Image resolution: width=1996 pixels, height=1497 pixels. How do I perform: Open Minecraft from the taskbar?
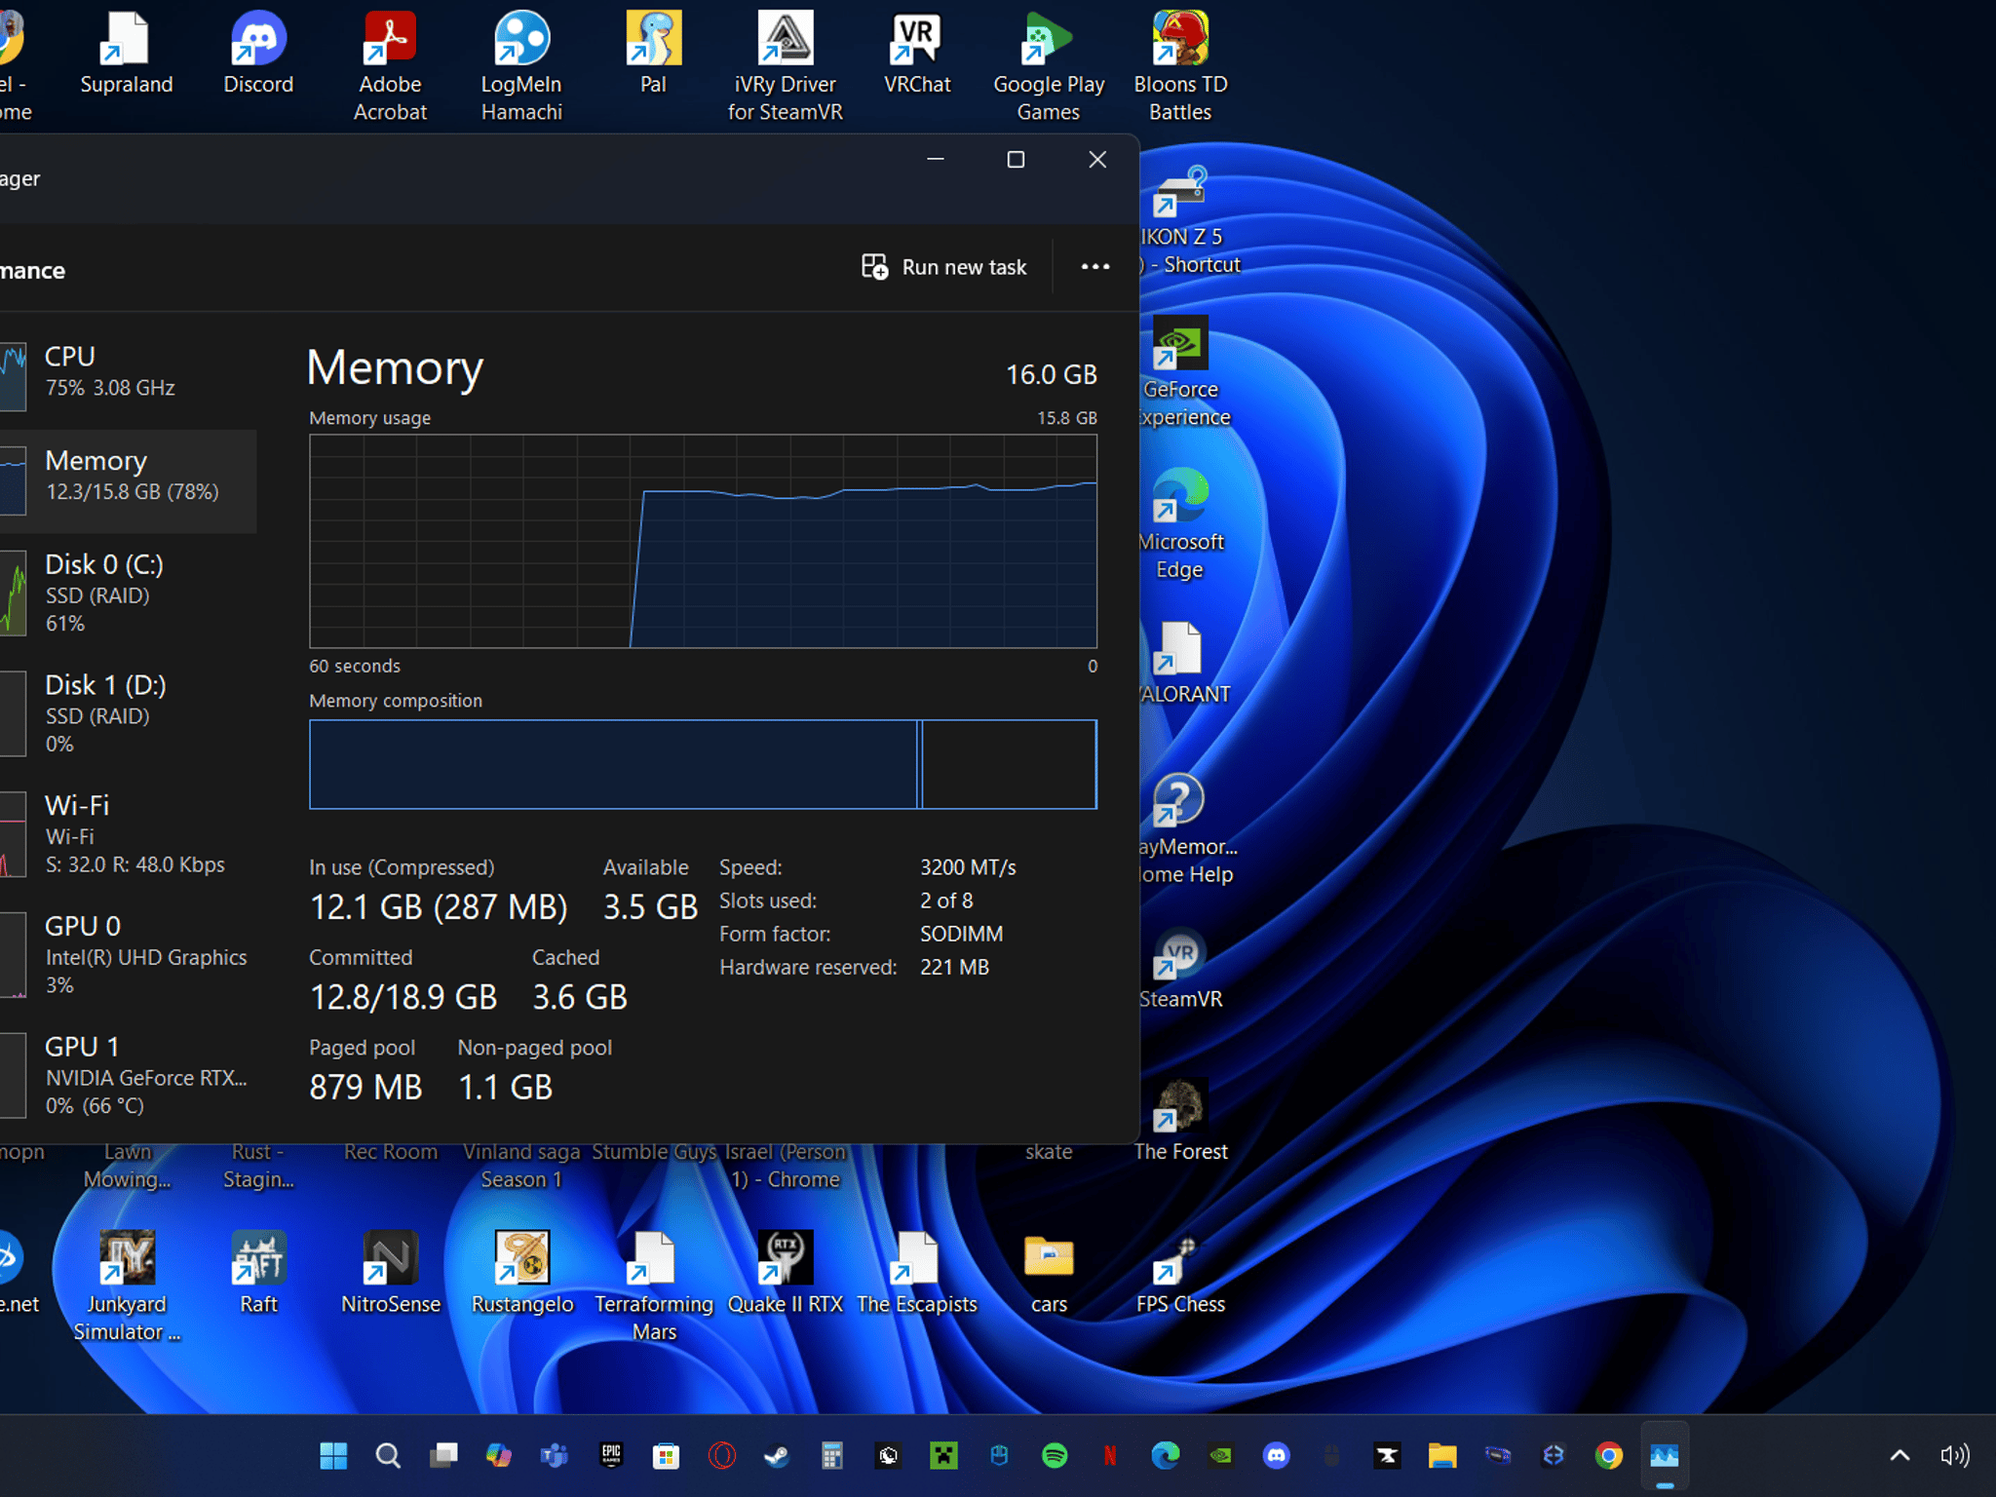pyautogui.click(x=943, y=1455)
